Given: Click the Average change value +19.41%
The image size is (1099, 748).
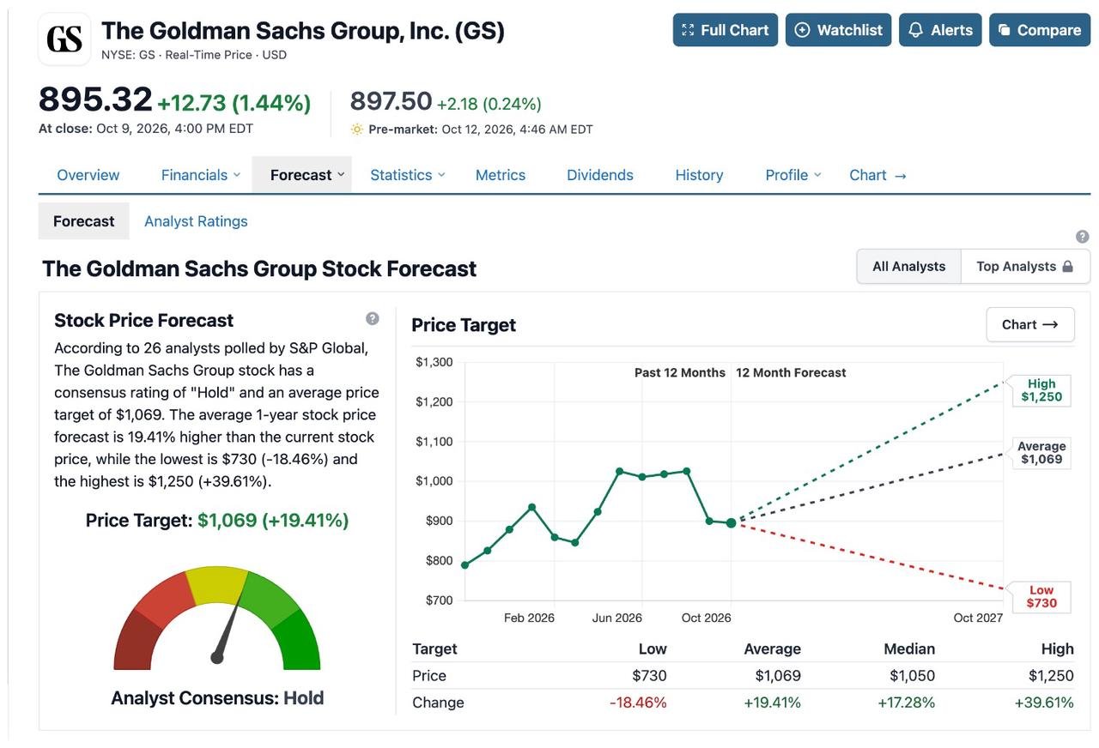Looking at the screenshot, I should point(772,703).
